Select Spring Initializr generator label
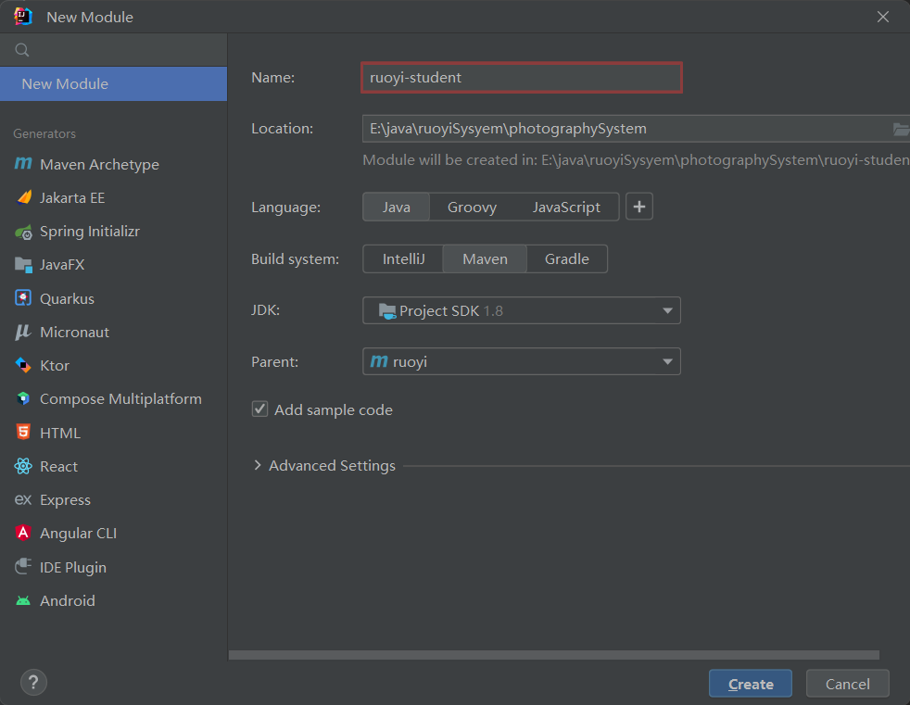The width and height of the screenshot is (910, 705). (x=90, y=232)
